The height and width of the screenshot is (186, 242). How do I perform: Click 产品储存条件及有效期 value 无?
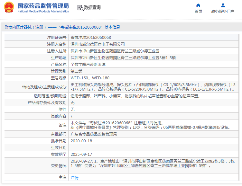[x=72, y=102]
